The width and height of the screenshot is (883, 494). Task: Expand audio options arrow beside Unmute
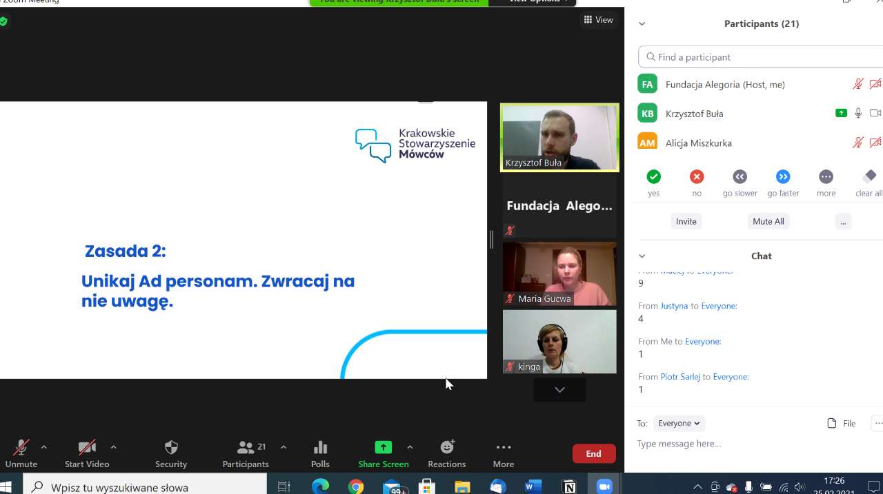click(x=44, y=447)
